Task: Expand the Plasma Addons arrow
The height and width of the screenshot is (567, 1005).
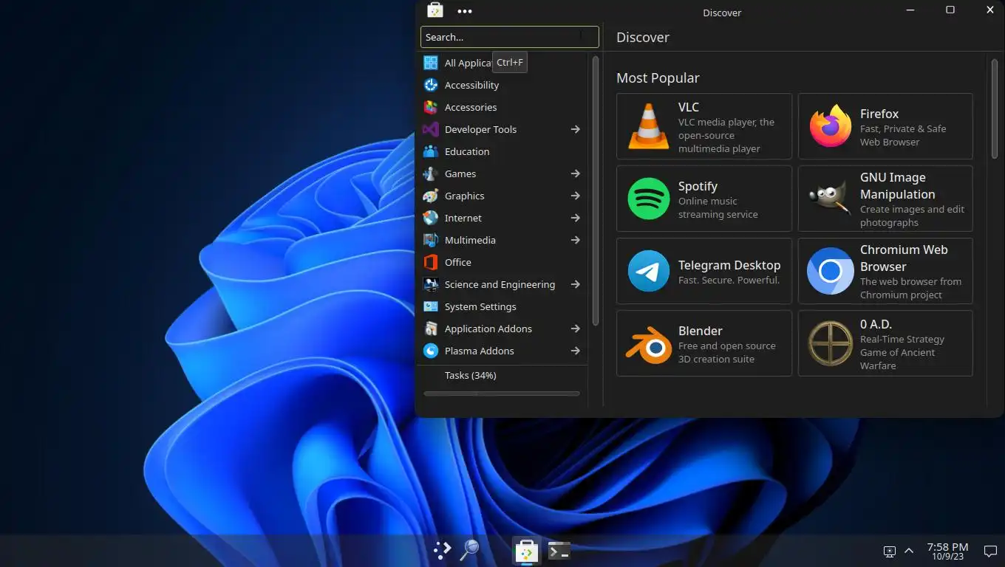Action: click(575, 351)
